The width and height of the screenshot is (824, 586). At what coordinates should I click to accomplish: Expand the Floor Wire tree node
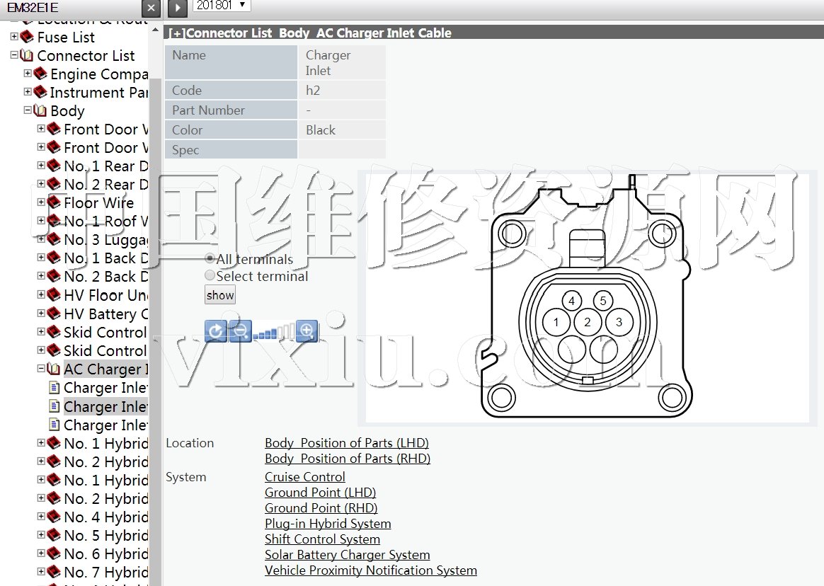[x=41, y=202]
